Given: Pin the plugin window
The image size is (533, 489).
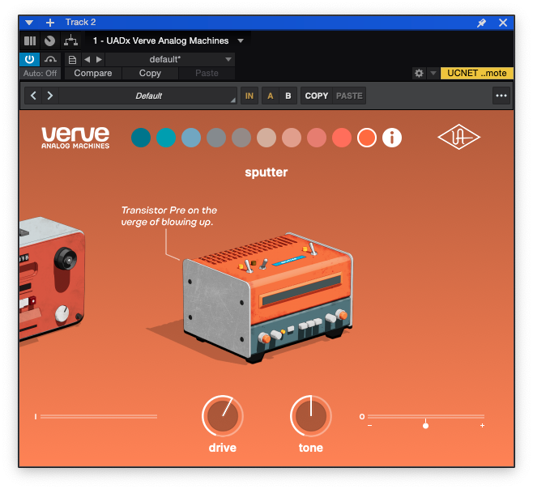Looking at the screenshot, I should (481, 23).
